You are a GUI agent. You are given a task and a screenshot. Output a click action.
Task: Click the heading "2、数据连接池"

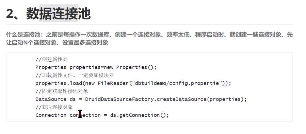point(48,14)
